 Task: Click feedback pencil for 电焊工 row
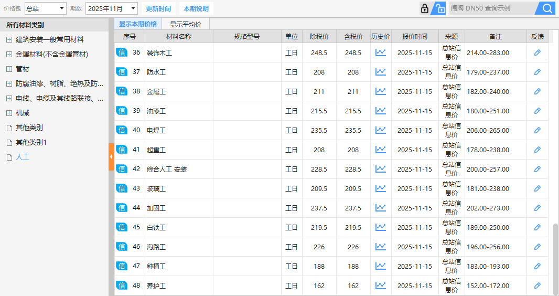(x=537, y=130)
